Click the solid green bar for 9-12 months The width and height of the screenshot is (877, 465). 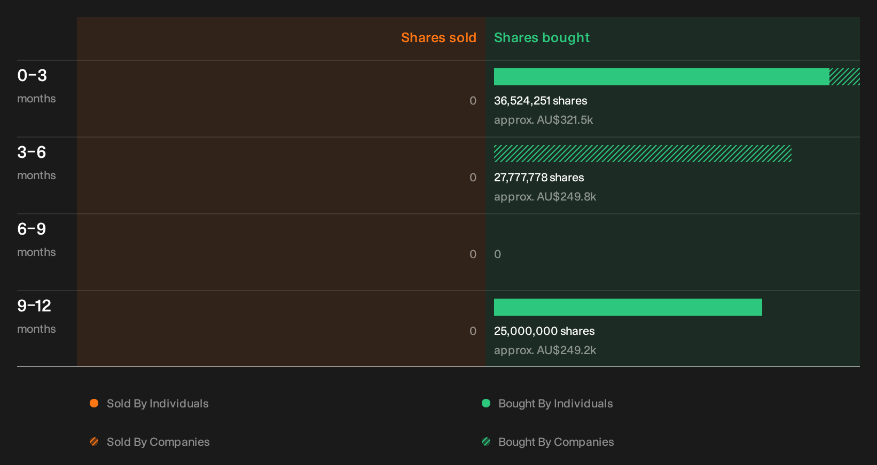pyautogui.click(x=628, y=307)
